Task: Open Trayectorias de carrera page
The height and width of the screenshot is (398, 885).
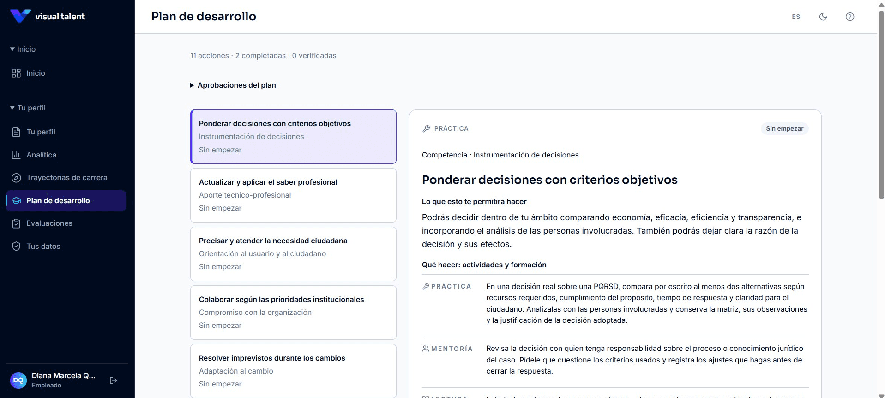Action: pyautogui.click(x=66, y=178)
